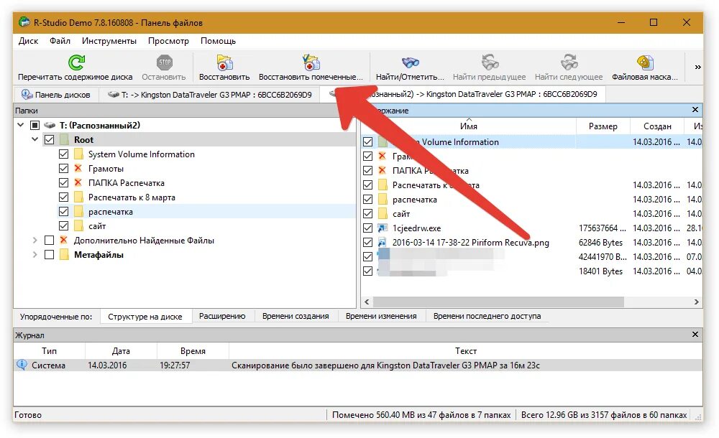
Task: Uncheck the Root folder checkbox
Action: click(50, 140)
